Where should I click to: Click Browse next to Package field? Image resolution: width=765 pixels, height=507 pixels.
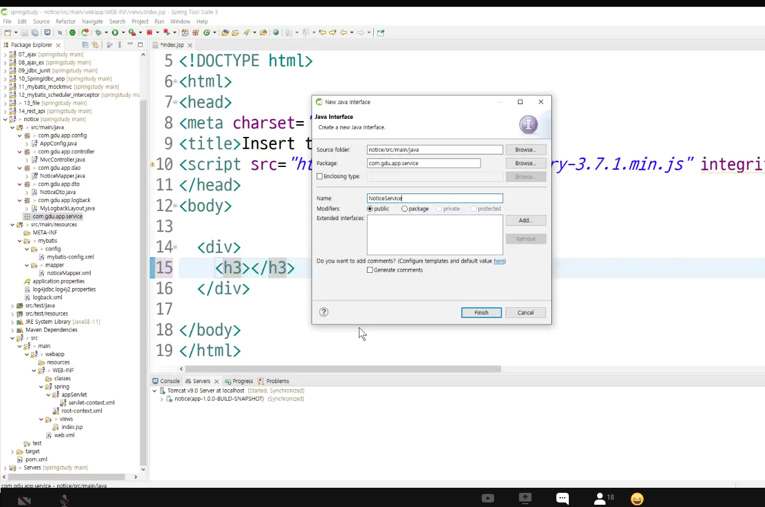526,163
